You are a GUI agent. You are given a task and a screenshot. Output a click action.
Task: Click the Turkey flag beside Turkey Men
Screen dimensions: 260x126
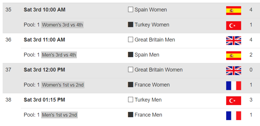point(233,100)
